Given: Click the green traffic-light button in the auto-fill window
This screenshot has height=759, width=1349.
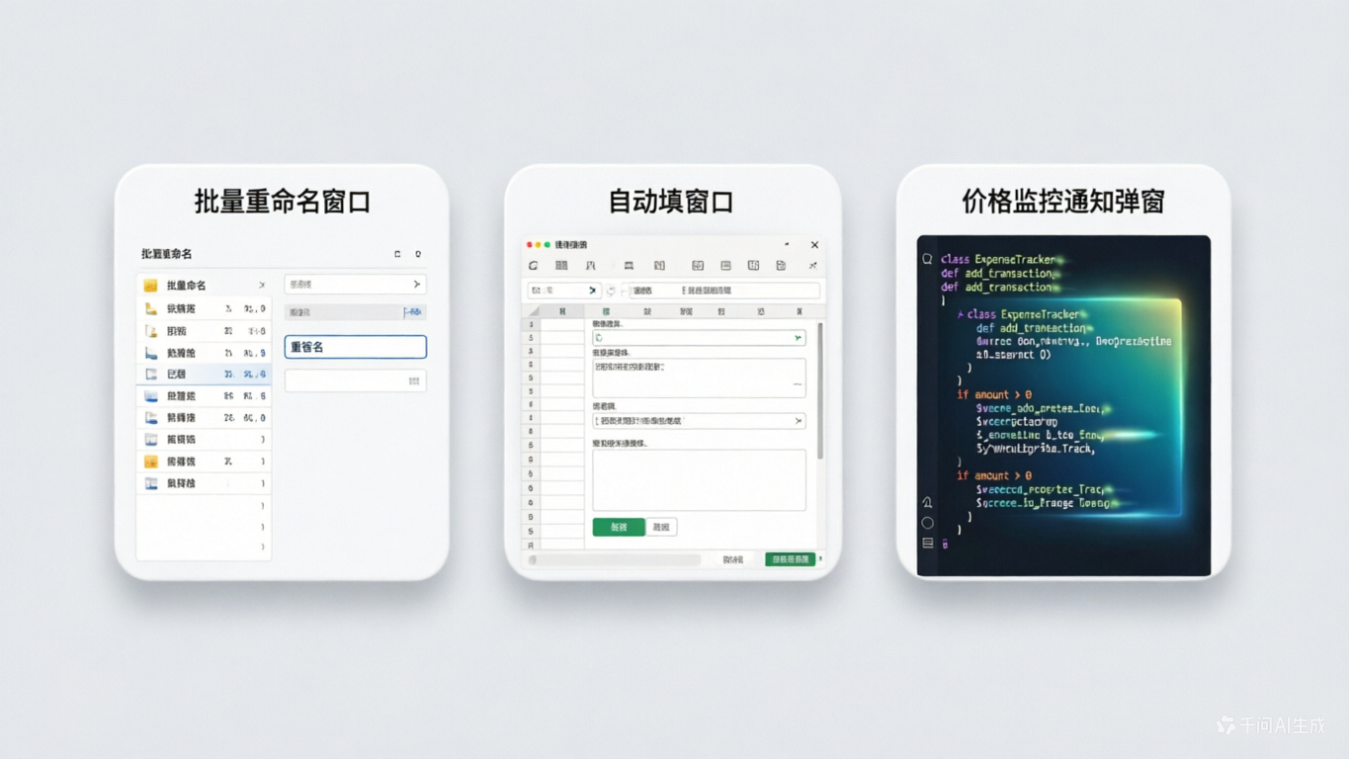Looking at the screenshot, I should pos(548,245).
